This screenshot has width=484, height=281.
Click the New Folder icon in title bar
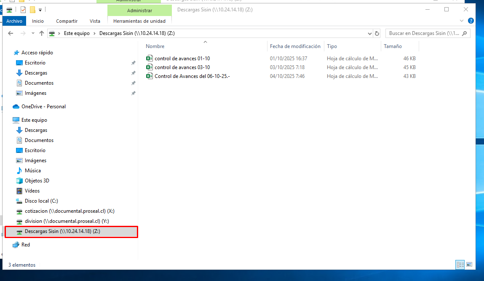pos(32,10)
